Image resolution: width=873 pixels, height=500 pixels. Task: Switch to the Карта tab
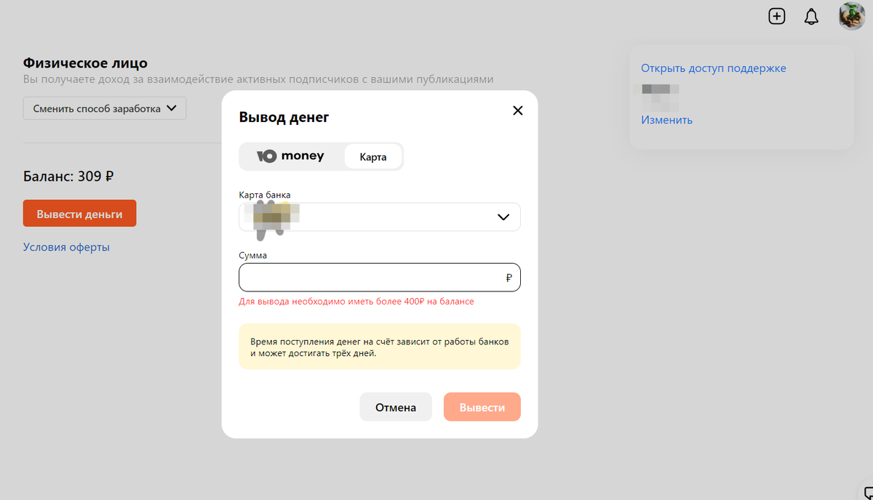click(372, 156)
